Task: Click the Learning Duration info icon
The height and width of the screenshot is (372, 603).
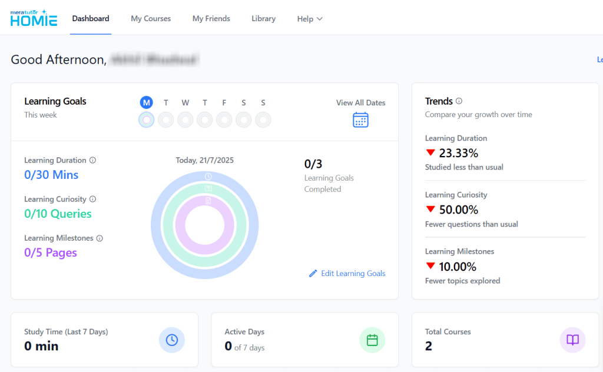Action: click(92, 160)
